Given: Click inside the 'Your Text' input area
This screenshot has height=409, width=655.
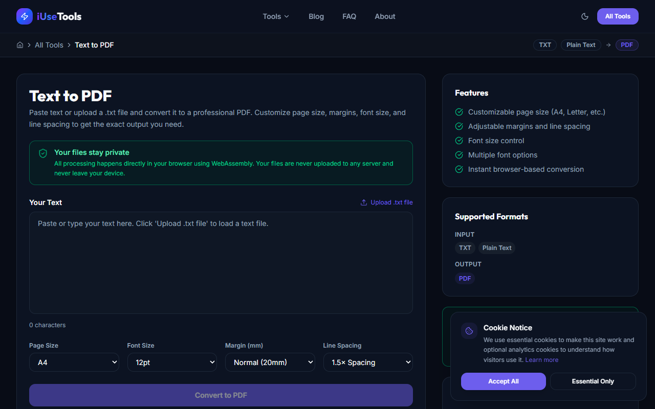Looking at the screenshot, I should 221,262.
